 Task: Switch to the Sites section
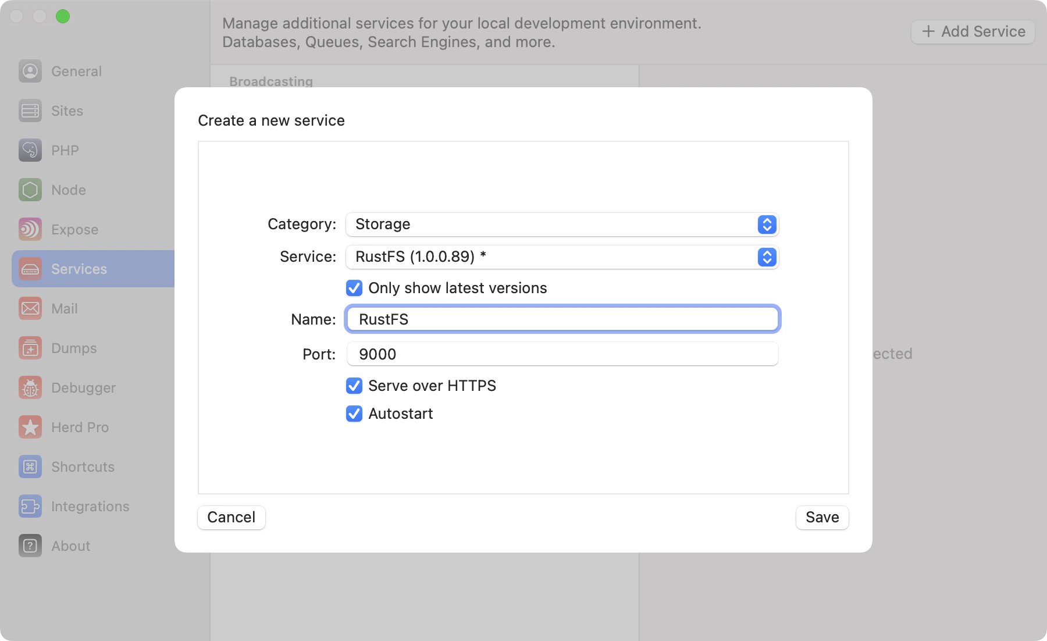point(66,111)
